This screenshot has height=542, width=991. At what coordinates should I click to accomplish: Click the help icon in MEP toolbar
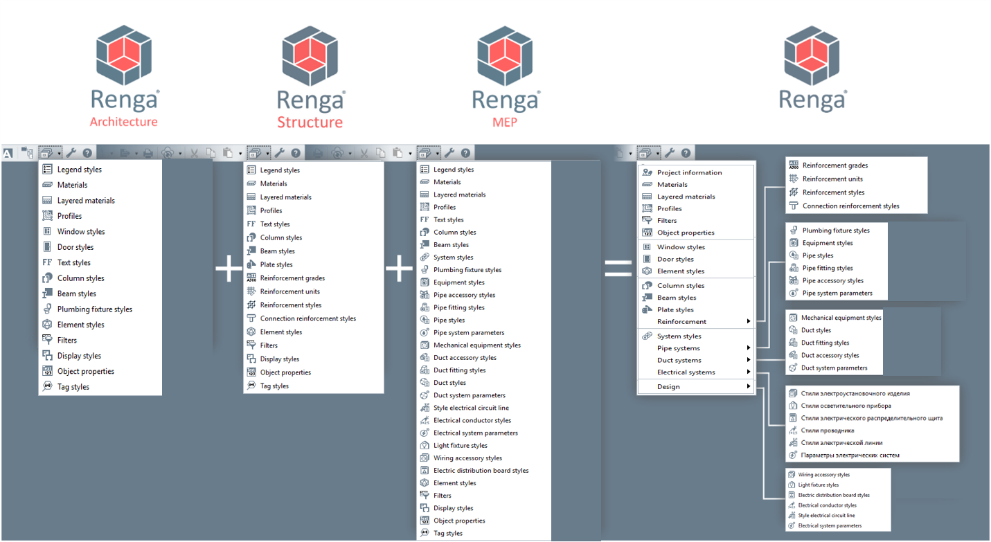[x=465, y=153]
